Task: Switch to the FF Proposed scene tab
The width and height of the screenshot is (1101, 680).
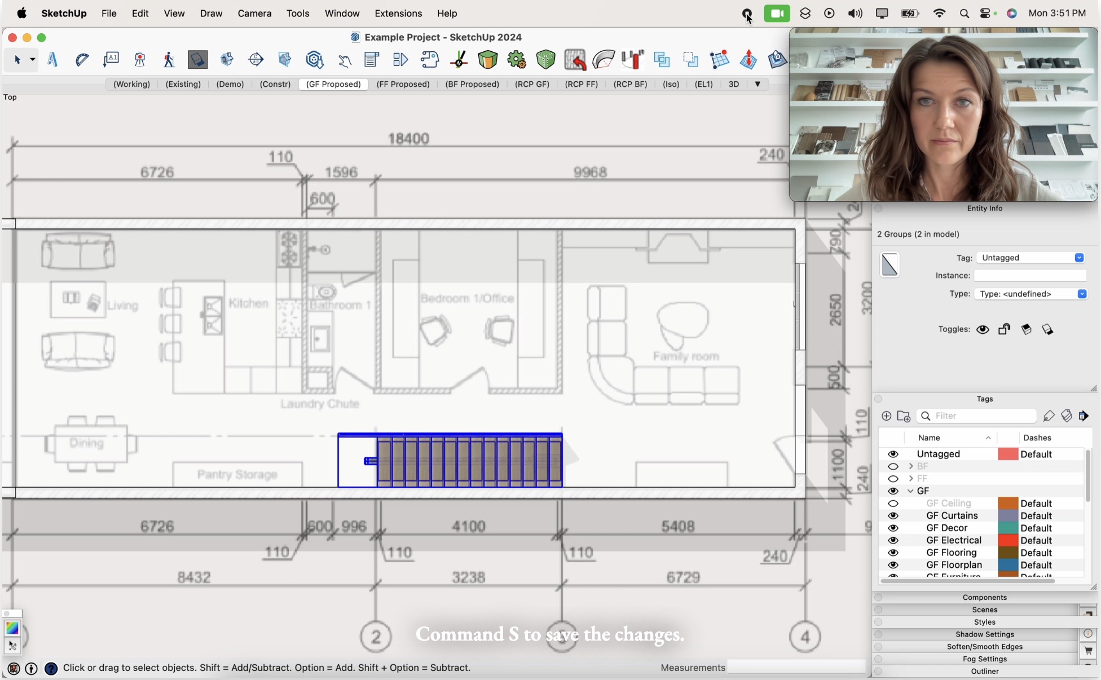Action: click(403, 84)
